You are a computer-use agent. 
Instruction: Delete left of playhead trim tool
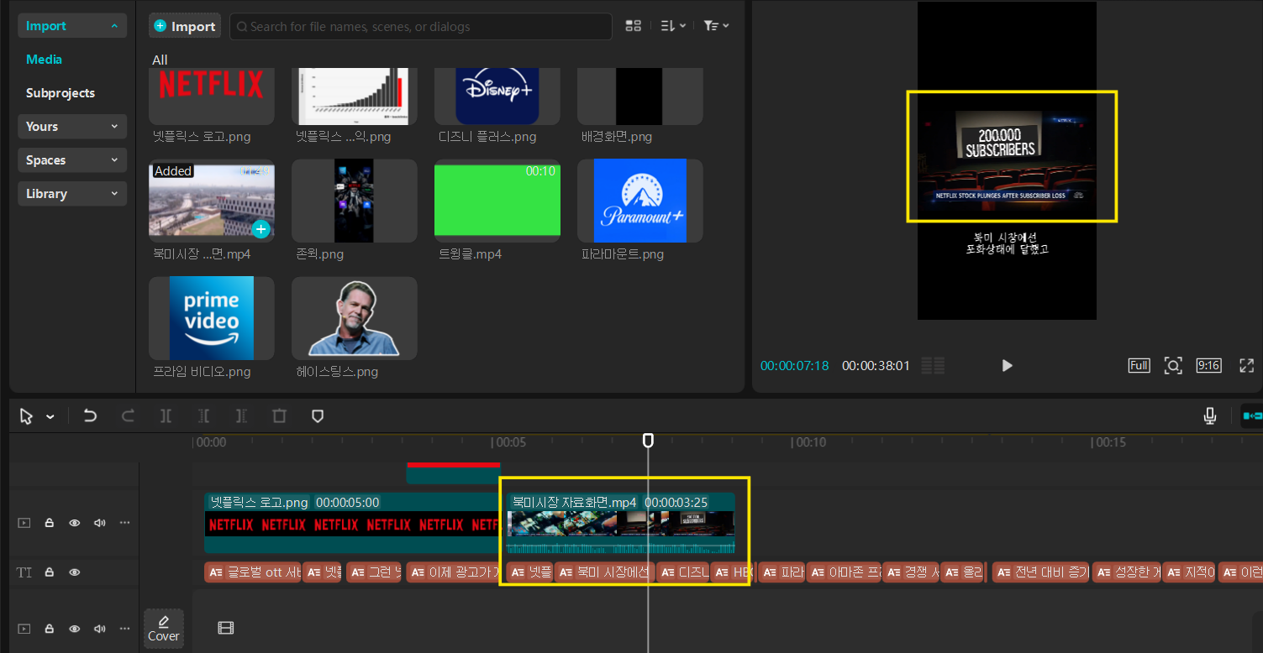coord(203,415)
